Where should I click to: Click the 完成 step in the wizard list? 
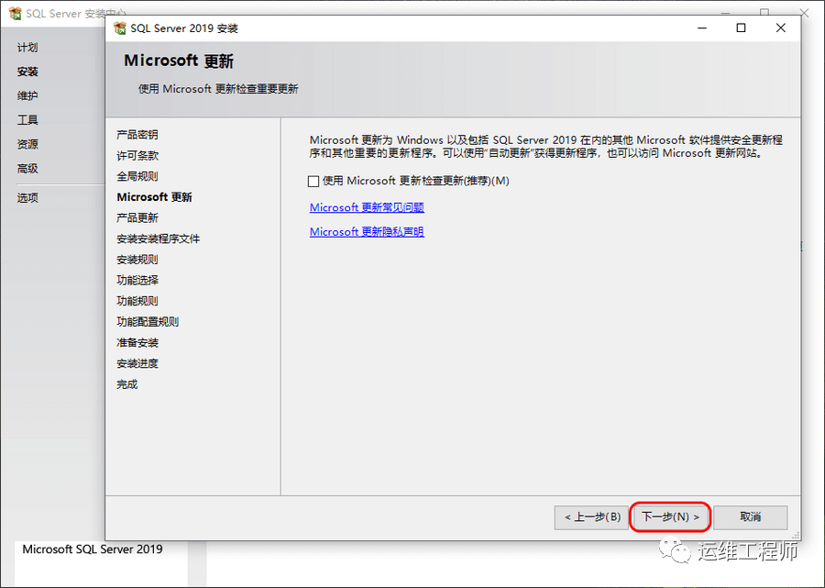126,384
